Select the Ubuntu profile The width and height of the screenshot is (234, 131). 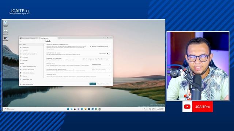point(31,76)
